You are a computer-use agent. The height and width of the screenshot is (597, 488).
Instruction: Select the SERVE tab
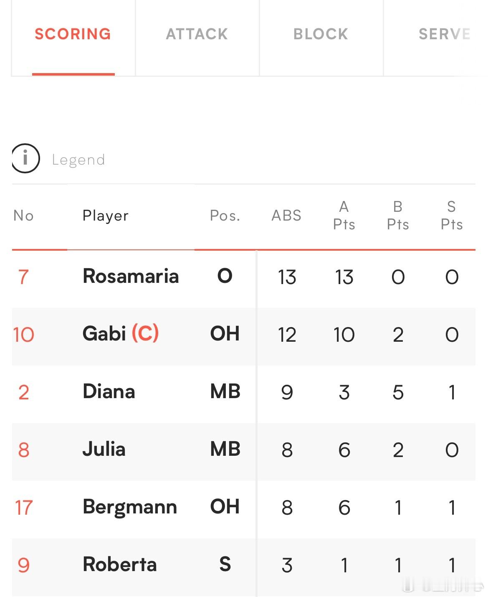tap(444, 34)
